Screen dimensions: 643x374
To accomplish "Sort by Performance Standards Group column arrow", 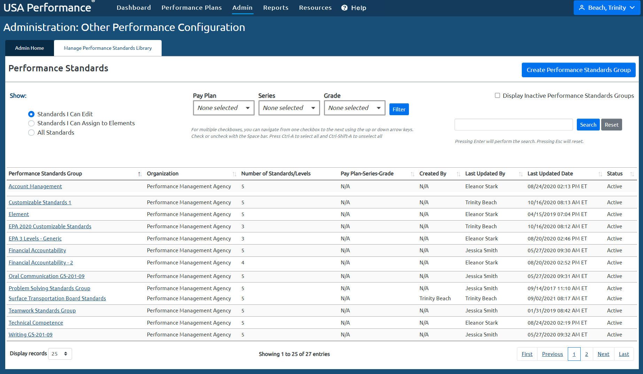I will tap(140, 174).
